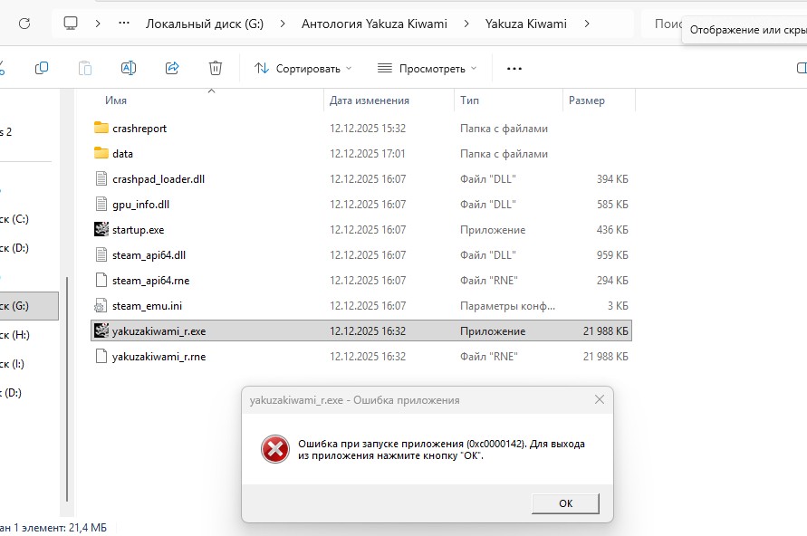Select drive (H:) in the sidebar
807x536 pixels.
click(x=18, y=335)
